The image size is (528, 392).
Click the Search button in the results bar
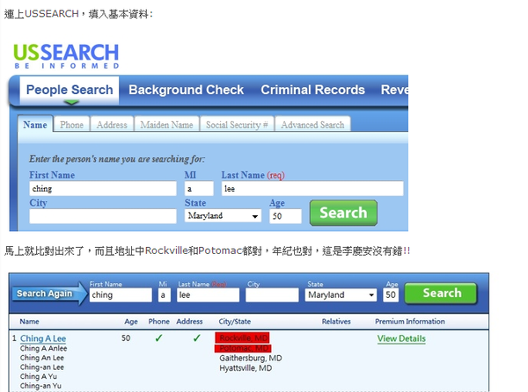point(441,294)
